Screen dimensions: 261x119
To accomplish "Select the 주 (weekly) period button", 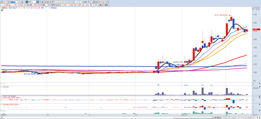I will 40,2.
